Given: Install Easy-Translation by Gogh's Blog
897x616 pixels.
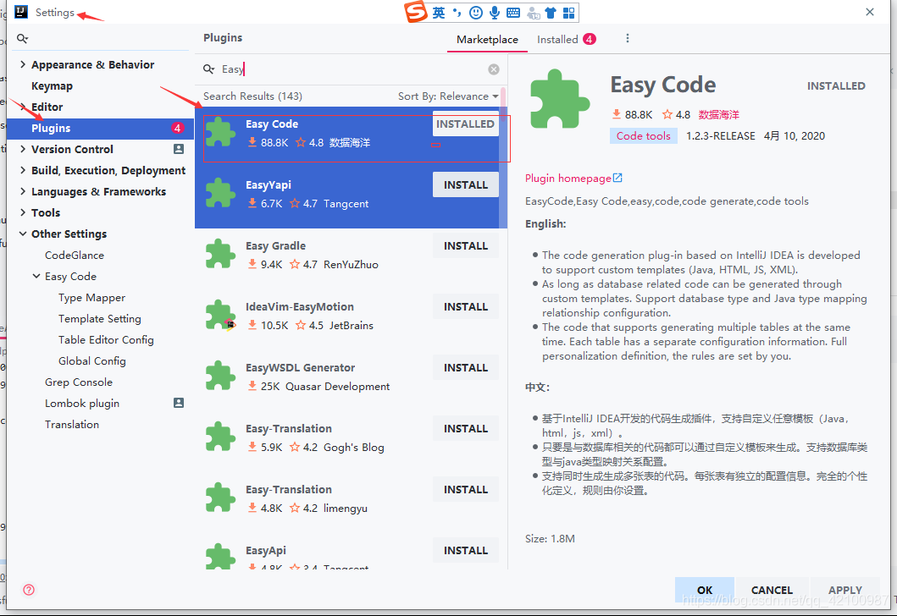Looking at the screenshot, I should pos(466,428).
